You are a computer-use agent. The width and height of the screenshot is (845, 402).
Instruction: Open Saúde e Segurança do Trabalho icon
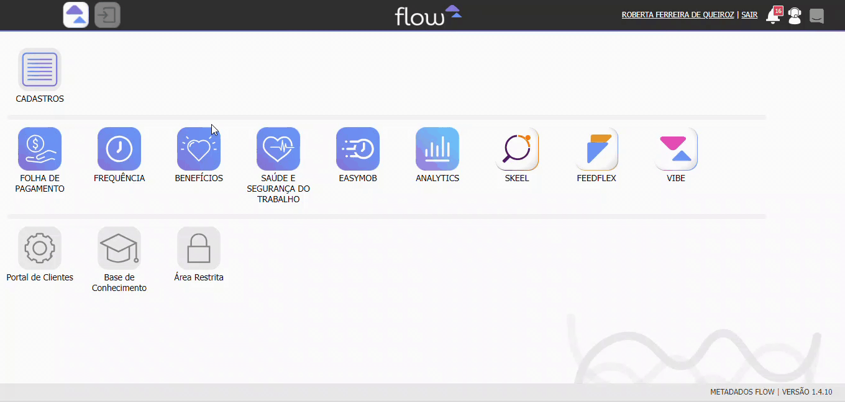278,149
